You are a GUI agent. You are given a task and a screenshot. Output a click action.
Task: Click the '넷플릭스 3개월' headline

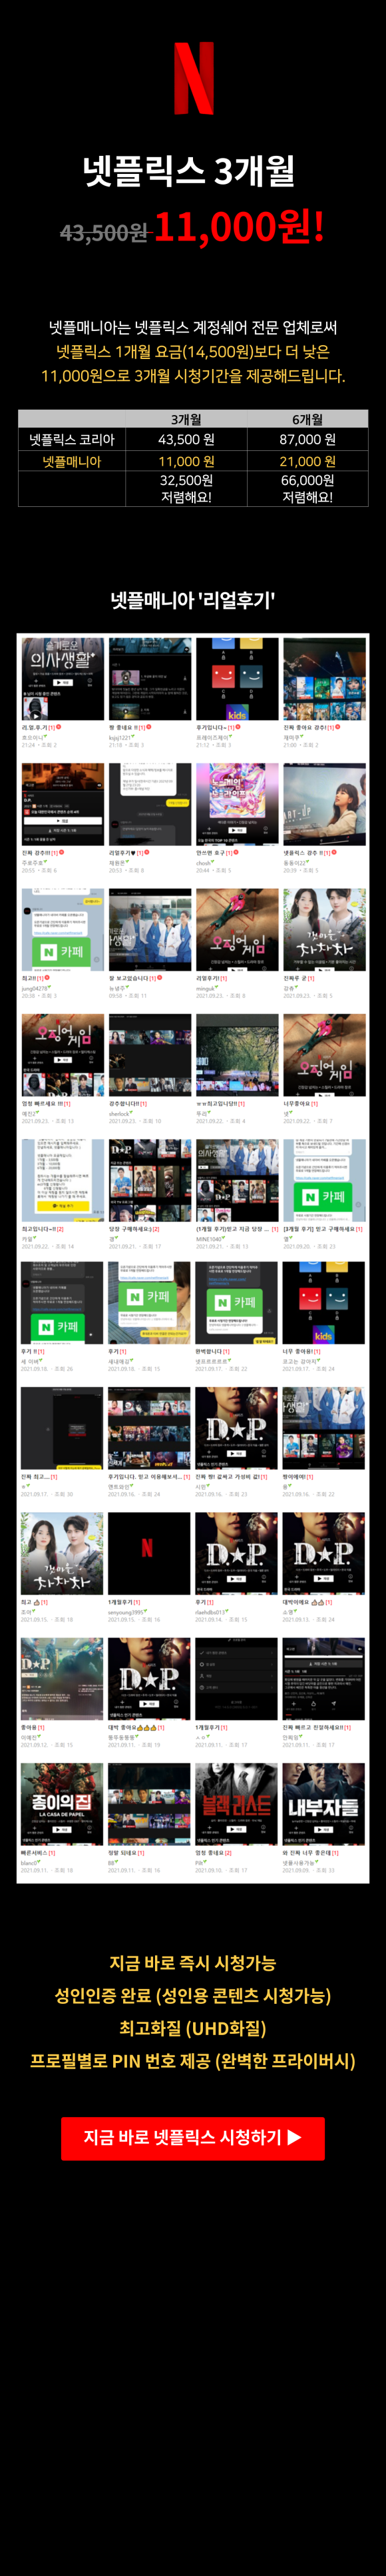pos(188,171)
